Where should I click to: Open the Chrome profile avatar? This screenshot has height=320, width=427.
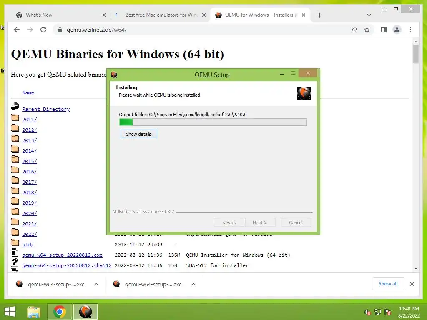[x=397, y=30]
